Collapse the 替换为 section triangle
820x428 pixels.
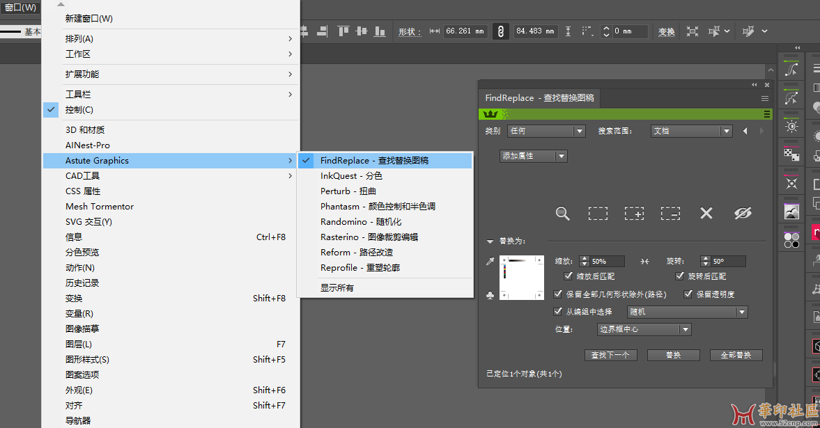tap(490, 241)
